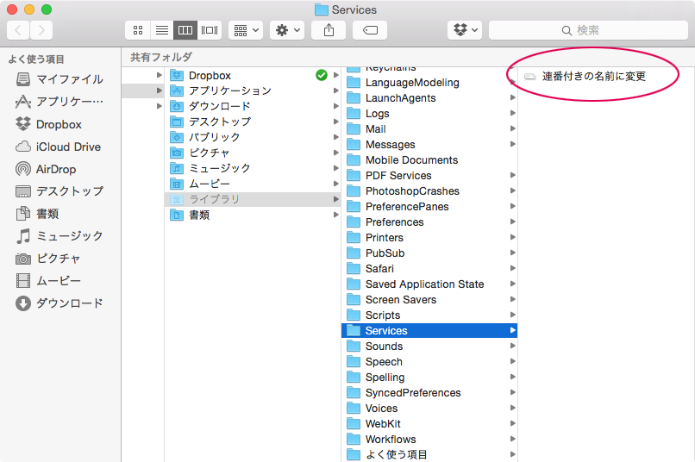Expand the WebKit folder arrow
The width and height of the screenshot is (695, 462).
coord(512,423)
